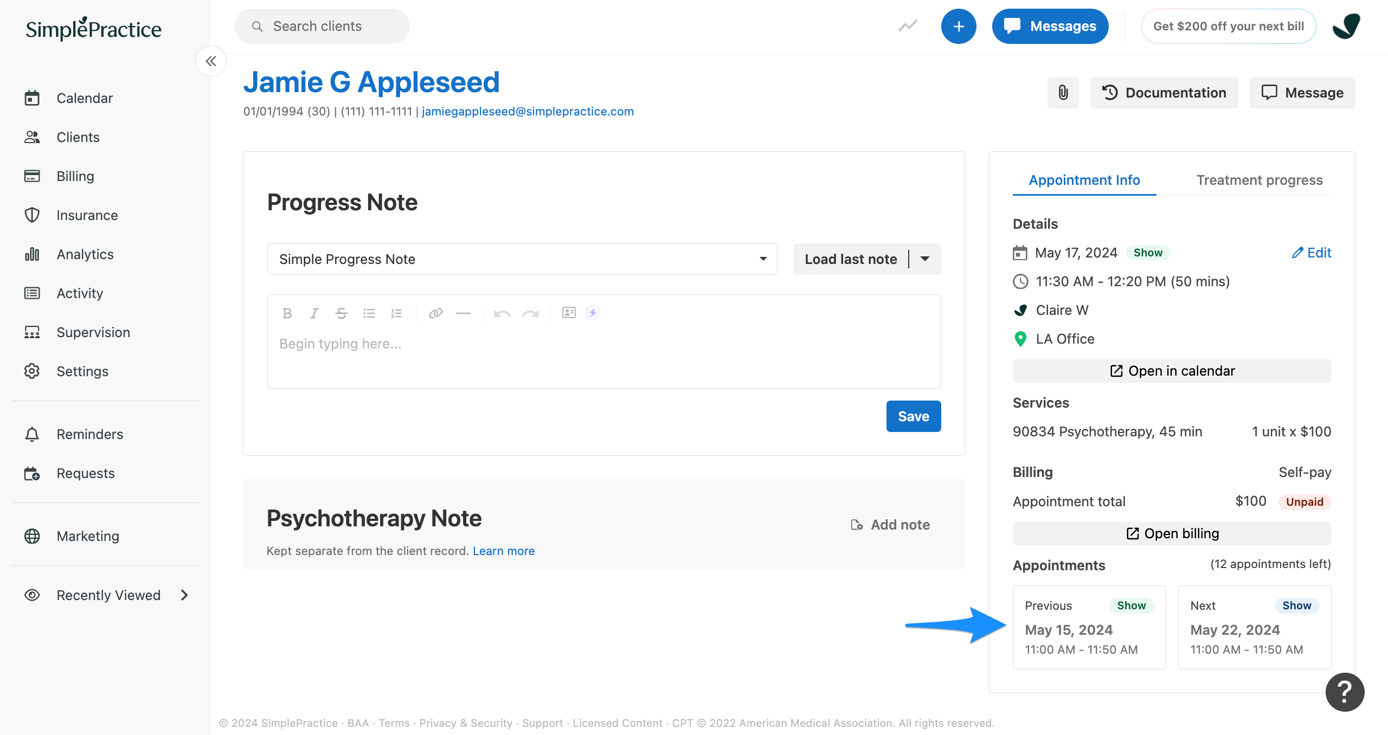Image resolution: width=1388 pixels, height=735 pixels.
Task: Click Open billing button
Action: [1172, 533]
